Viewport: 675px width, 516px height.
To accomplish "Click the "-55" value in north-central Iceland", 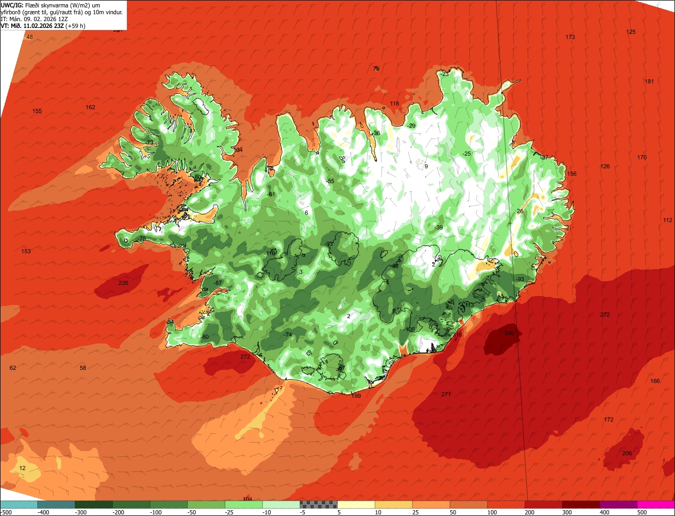I will tap(330, 181).
